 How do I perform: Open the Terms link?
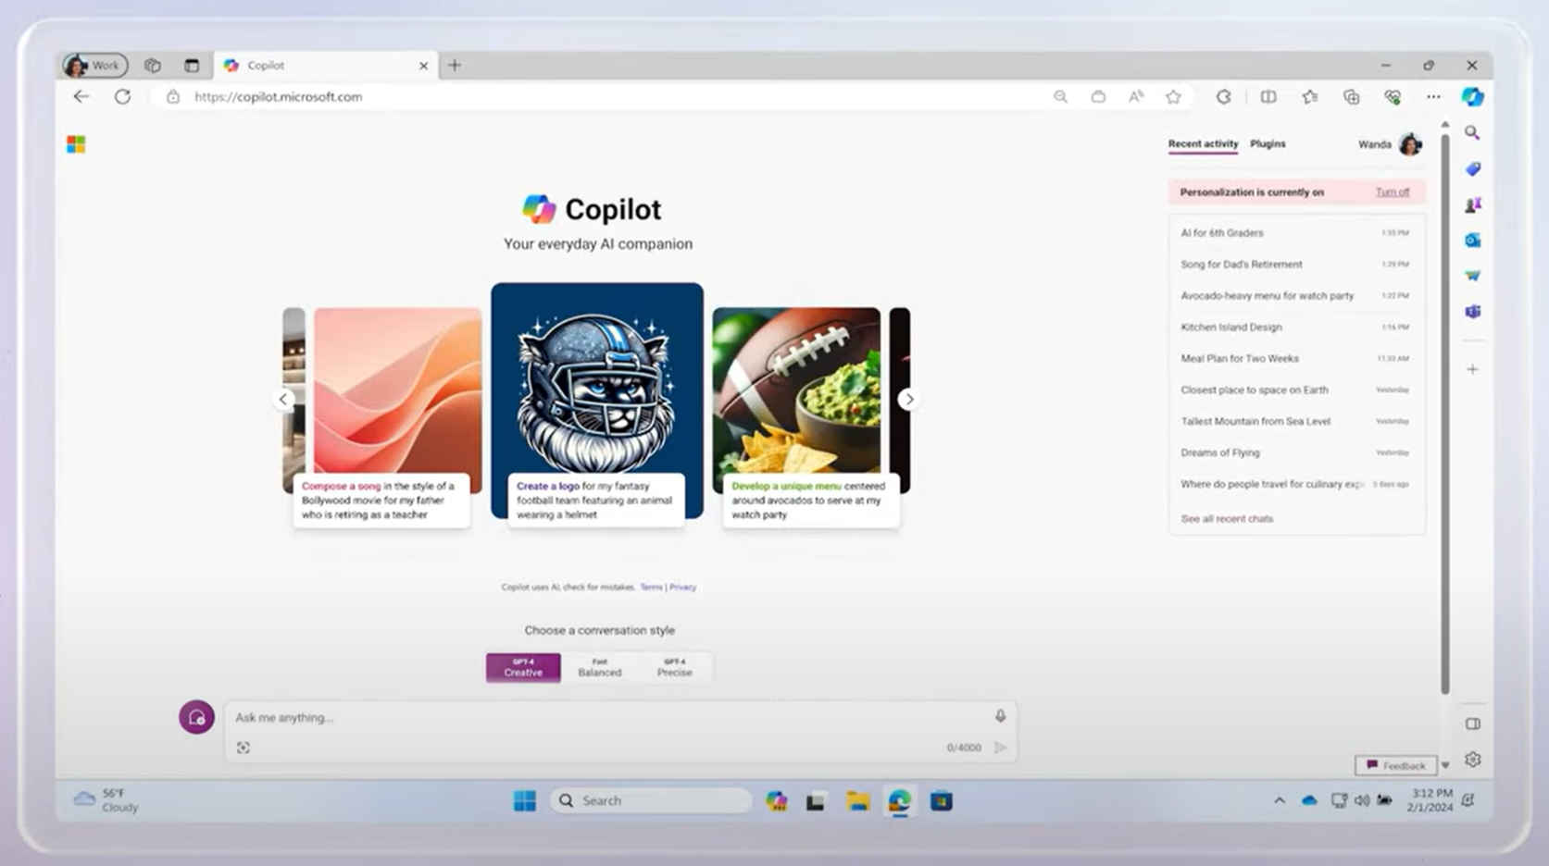[651, 588]
